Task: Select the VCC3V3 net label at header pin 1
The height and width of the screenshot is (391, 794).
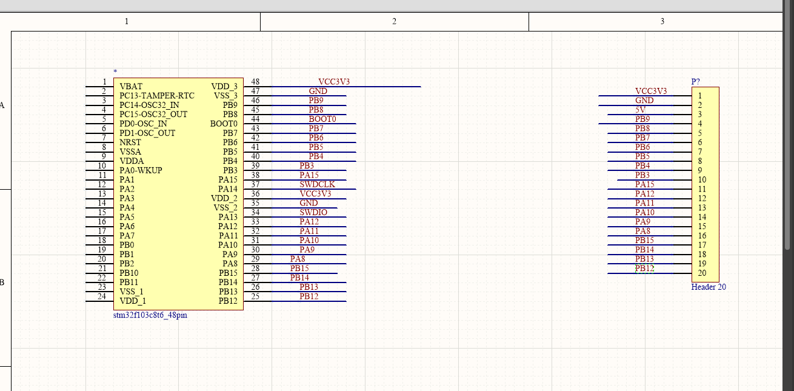Action: point(651,91)
